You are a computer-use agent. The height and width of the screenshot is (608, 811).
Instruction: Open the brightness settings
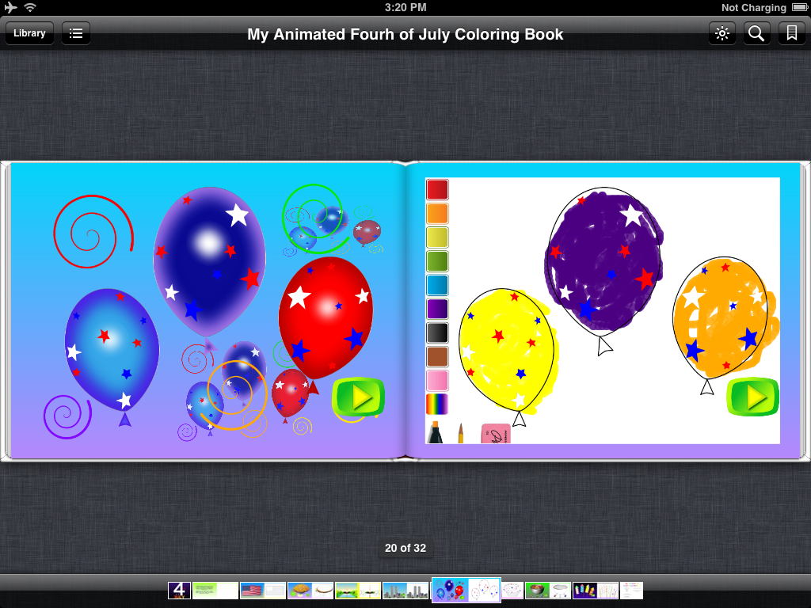point(722,33)
